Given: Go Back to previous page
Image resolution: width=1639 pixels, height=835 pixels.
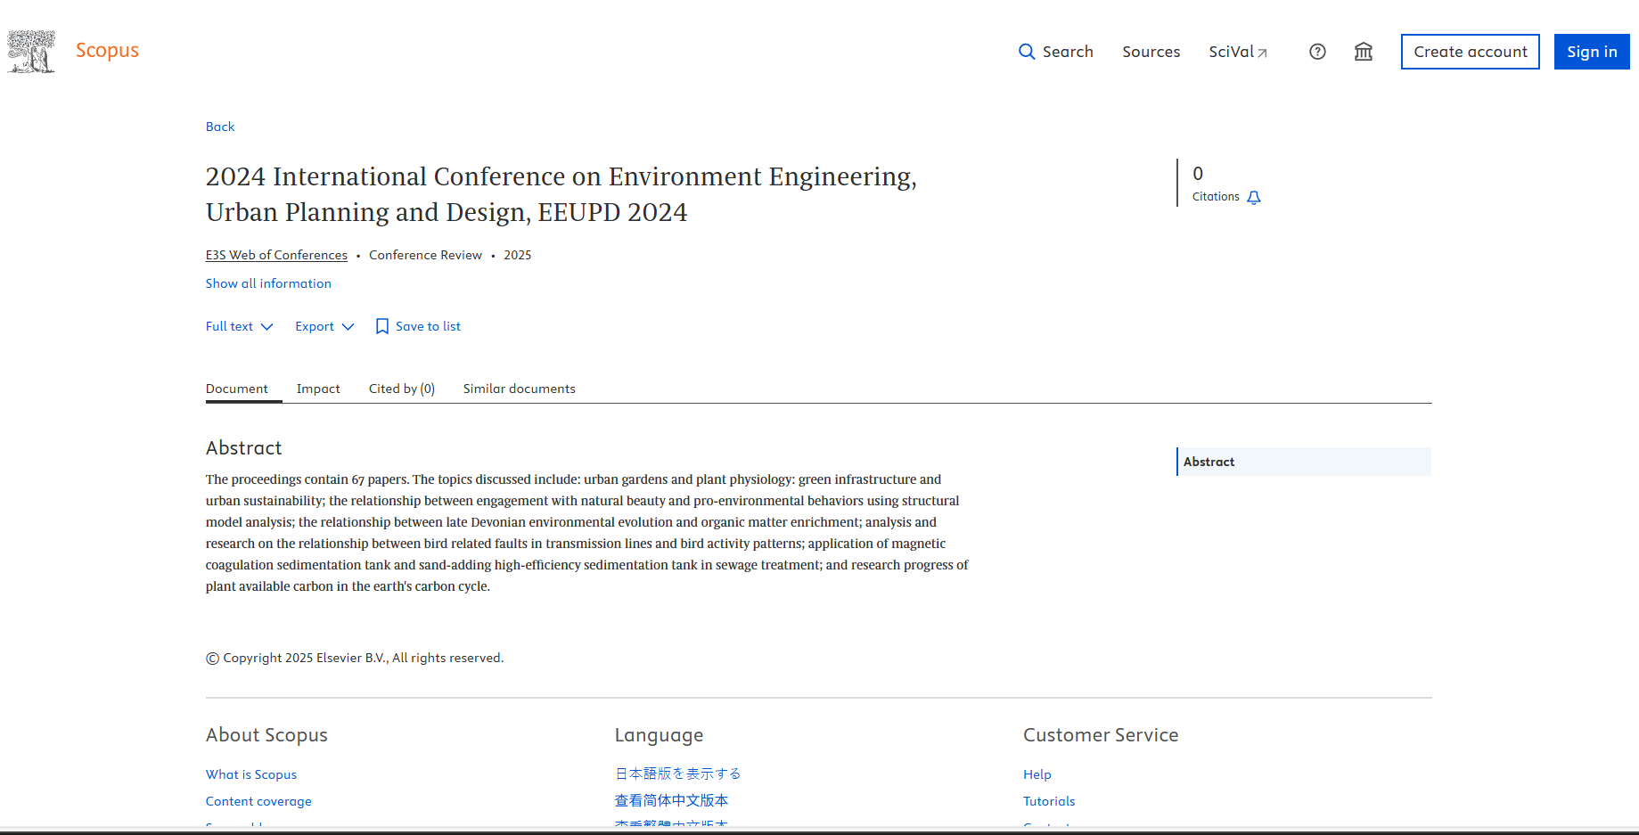Looking at the screenshot, I should pyautogui.click(x=220, y=127).
